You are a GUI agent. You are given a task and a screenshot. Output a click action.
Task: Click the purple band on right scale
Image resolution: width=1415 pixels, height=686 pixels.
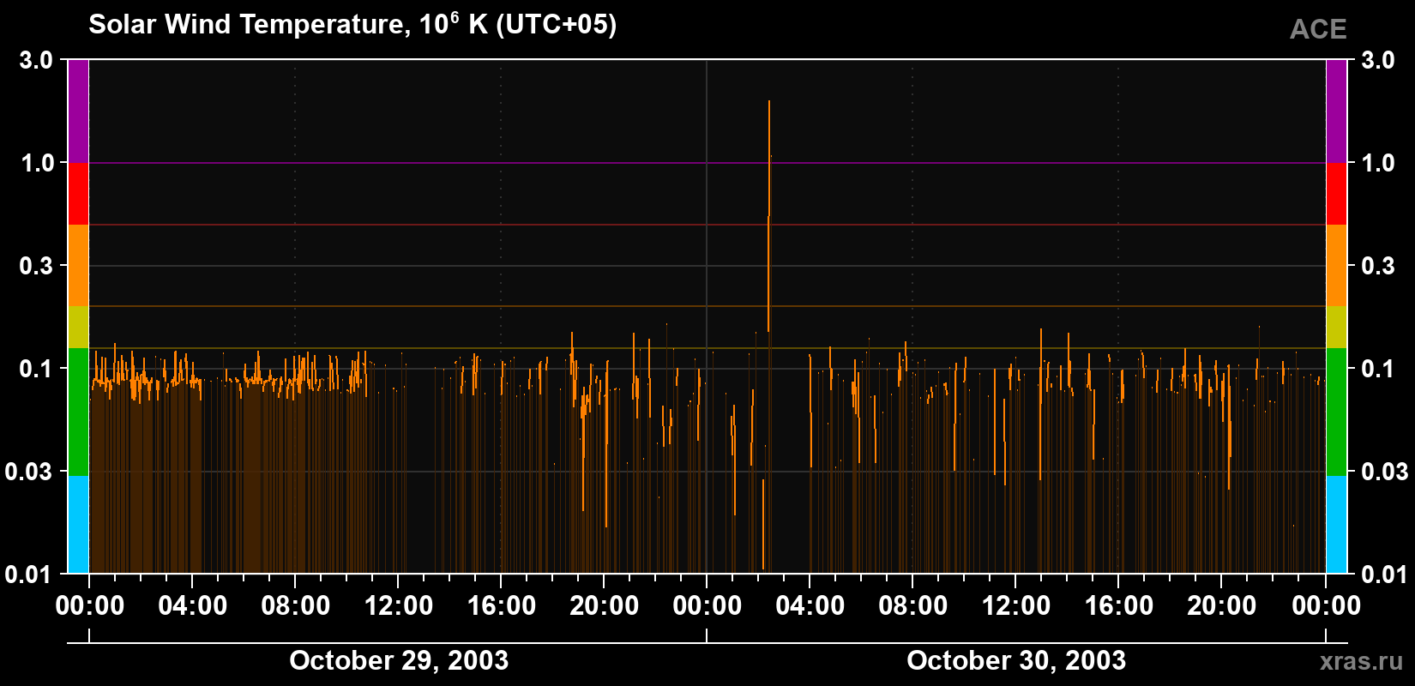pos(1336,111)
